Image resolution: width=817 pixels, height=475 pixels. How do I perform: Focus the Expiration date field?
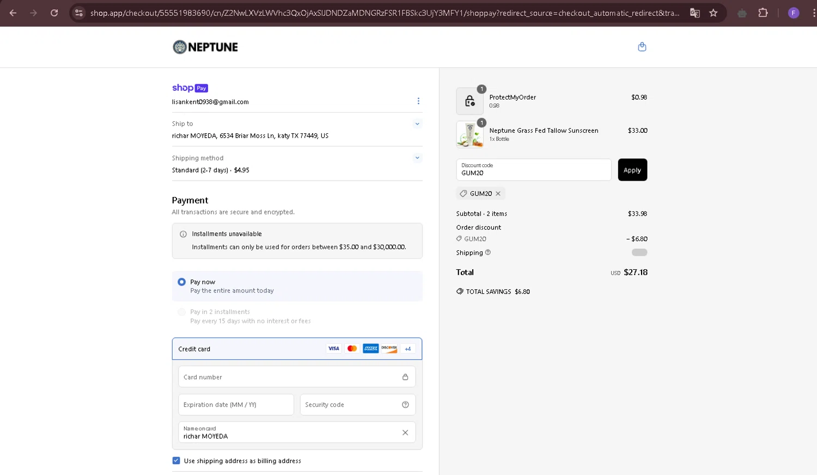click(x=236, y=405)
